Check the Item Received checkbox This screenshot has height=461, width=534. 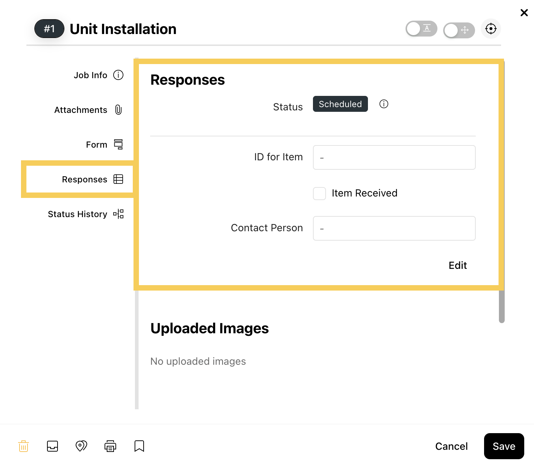(x=319, y=194)
